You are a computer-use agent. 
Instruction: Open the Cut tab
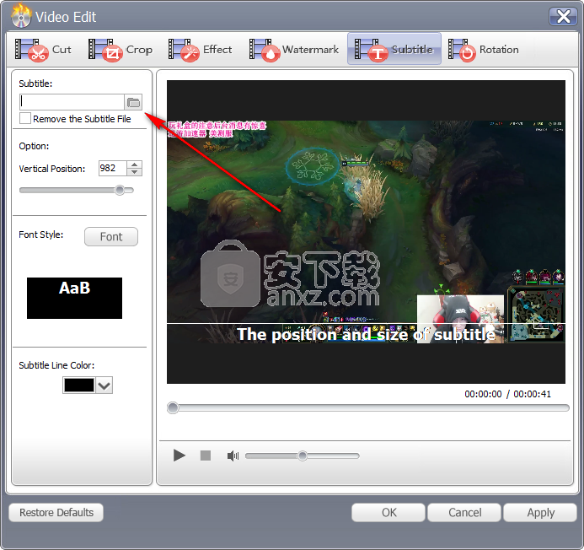point(43,50)
